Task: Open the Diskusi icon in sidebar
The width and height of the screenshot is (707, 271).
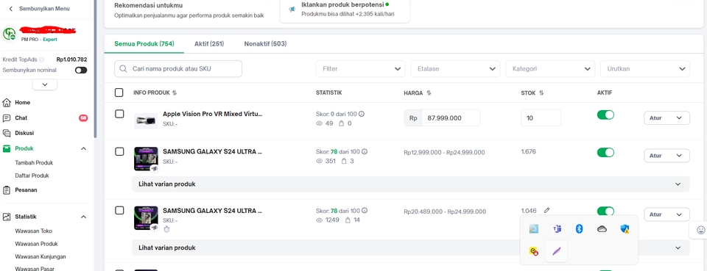Action: (7, 133)
